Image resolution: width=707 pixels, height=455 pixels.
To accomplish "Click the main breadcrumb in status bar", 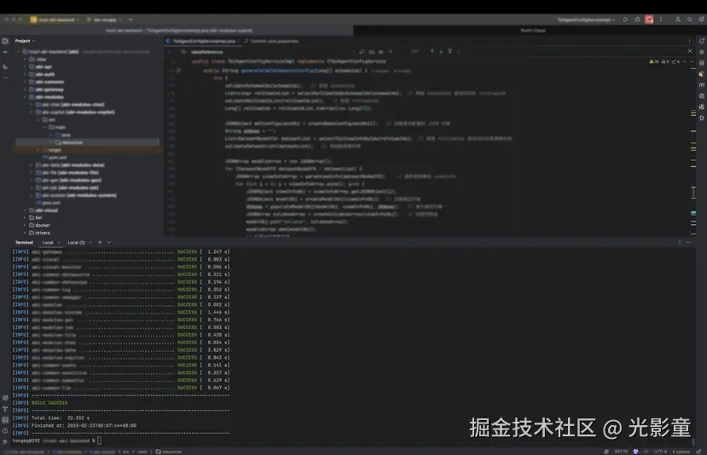I will pyautogui.click(x=142, y=452).
